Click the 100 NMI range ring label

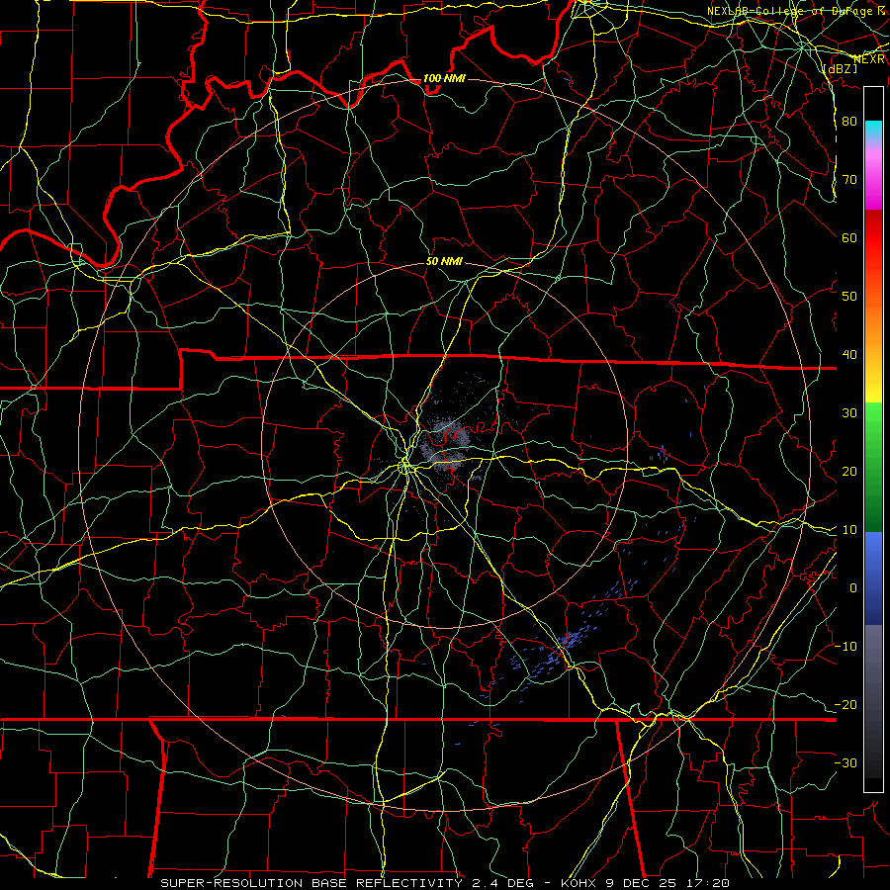444,78
